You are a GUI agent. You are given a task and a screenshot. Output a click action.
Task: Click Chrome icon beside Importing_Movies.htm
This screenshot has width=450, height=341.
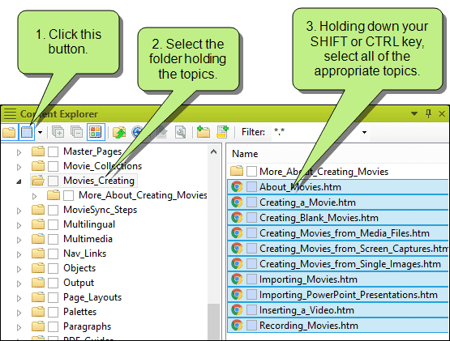[x=237, y=279]
